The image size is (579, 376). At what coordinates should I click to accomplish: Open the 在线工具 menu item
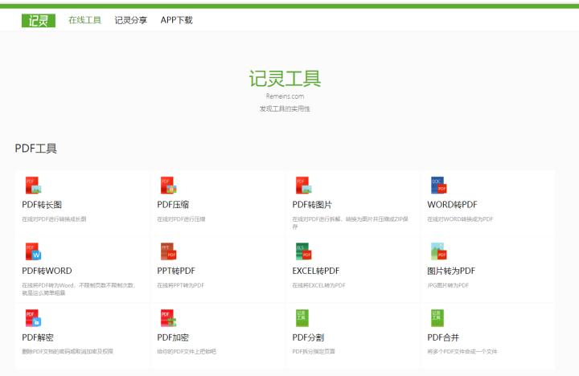pos(84,20)
